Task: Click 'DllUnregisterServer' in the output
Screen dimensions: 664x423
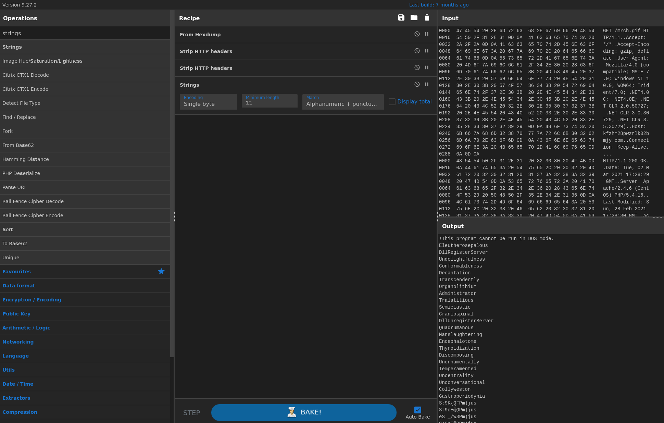Action: pyautogui.click(x=466, y=321)
